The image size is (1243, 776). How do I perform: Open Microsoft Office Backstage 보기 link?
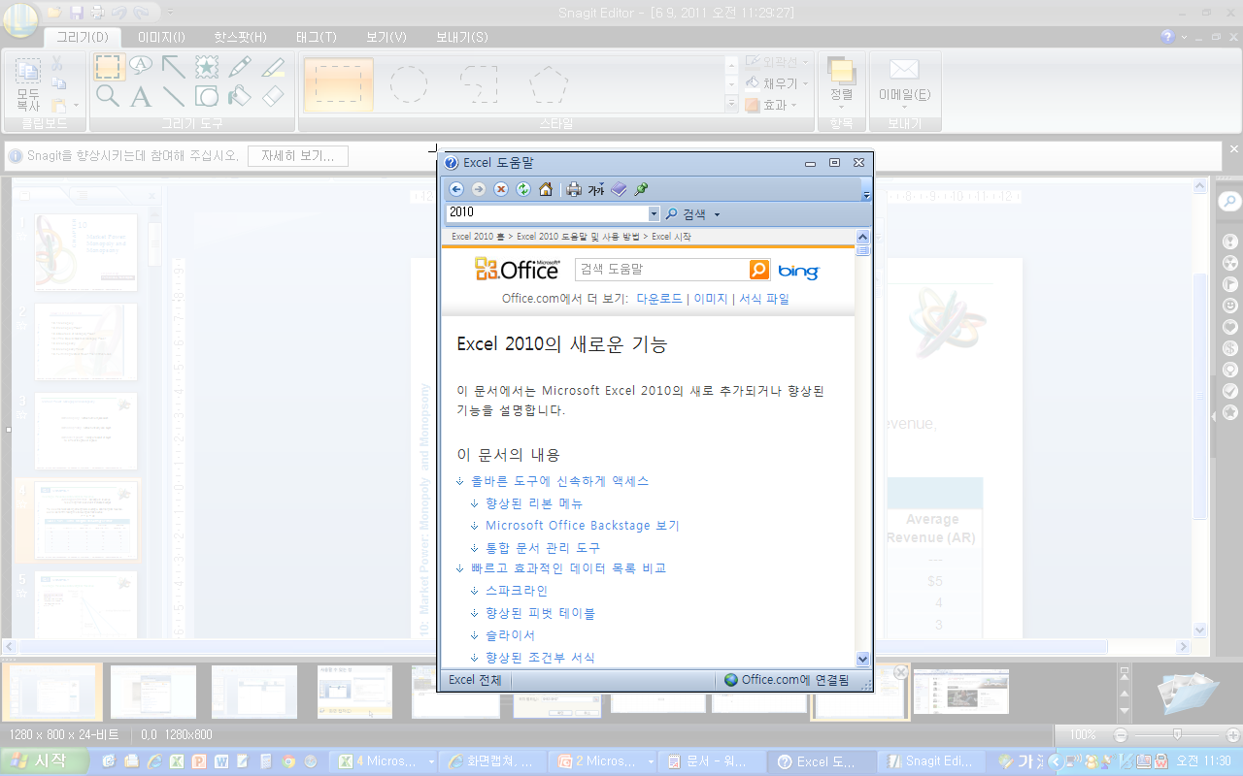point(583,526)
